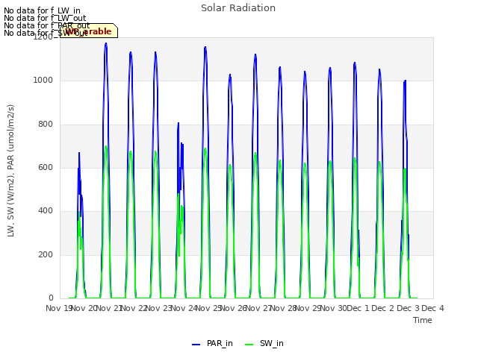The height and width of the screenshot is (358, 478).
Task: Click the Nov 19 x-axis tick label
Action: (x=59, y=308)
